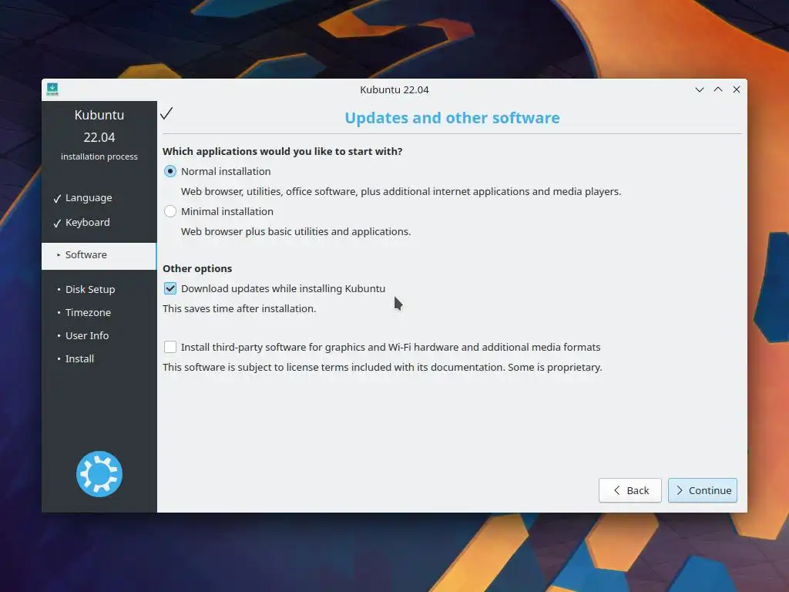Viewport: 789px width, 592px height.
Task: Go to the Language step in the sidebar
Action: coord(89,198)
